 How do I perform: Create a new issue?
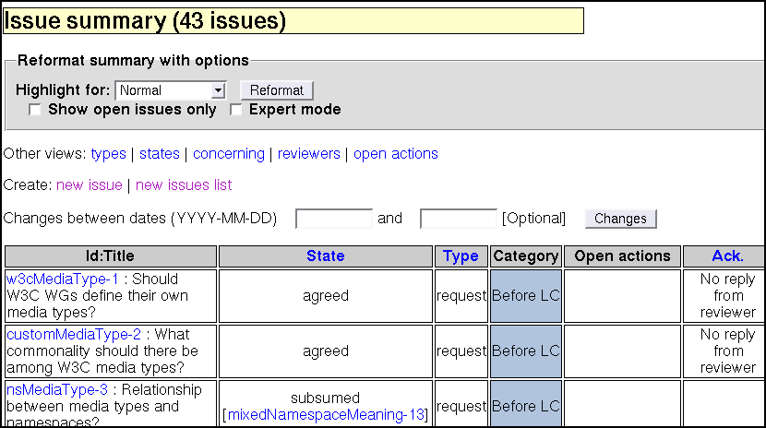tap(89, 185)
